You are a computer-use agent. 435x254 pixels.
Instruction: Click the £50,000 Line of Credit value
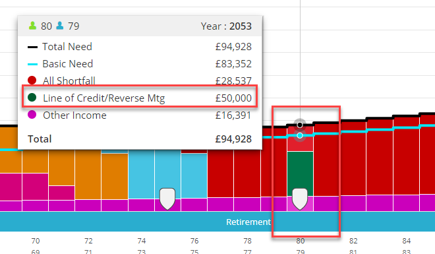(233, 98)
